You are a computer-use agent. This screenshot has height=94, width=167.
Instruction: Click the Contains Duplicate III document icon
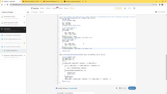(5, 51)
